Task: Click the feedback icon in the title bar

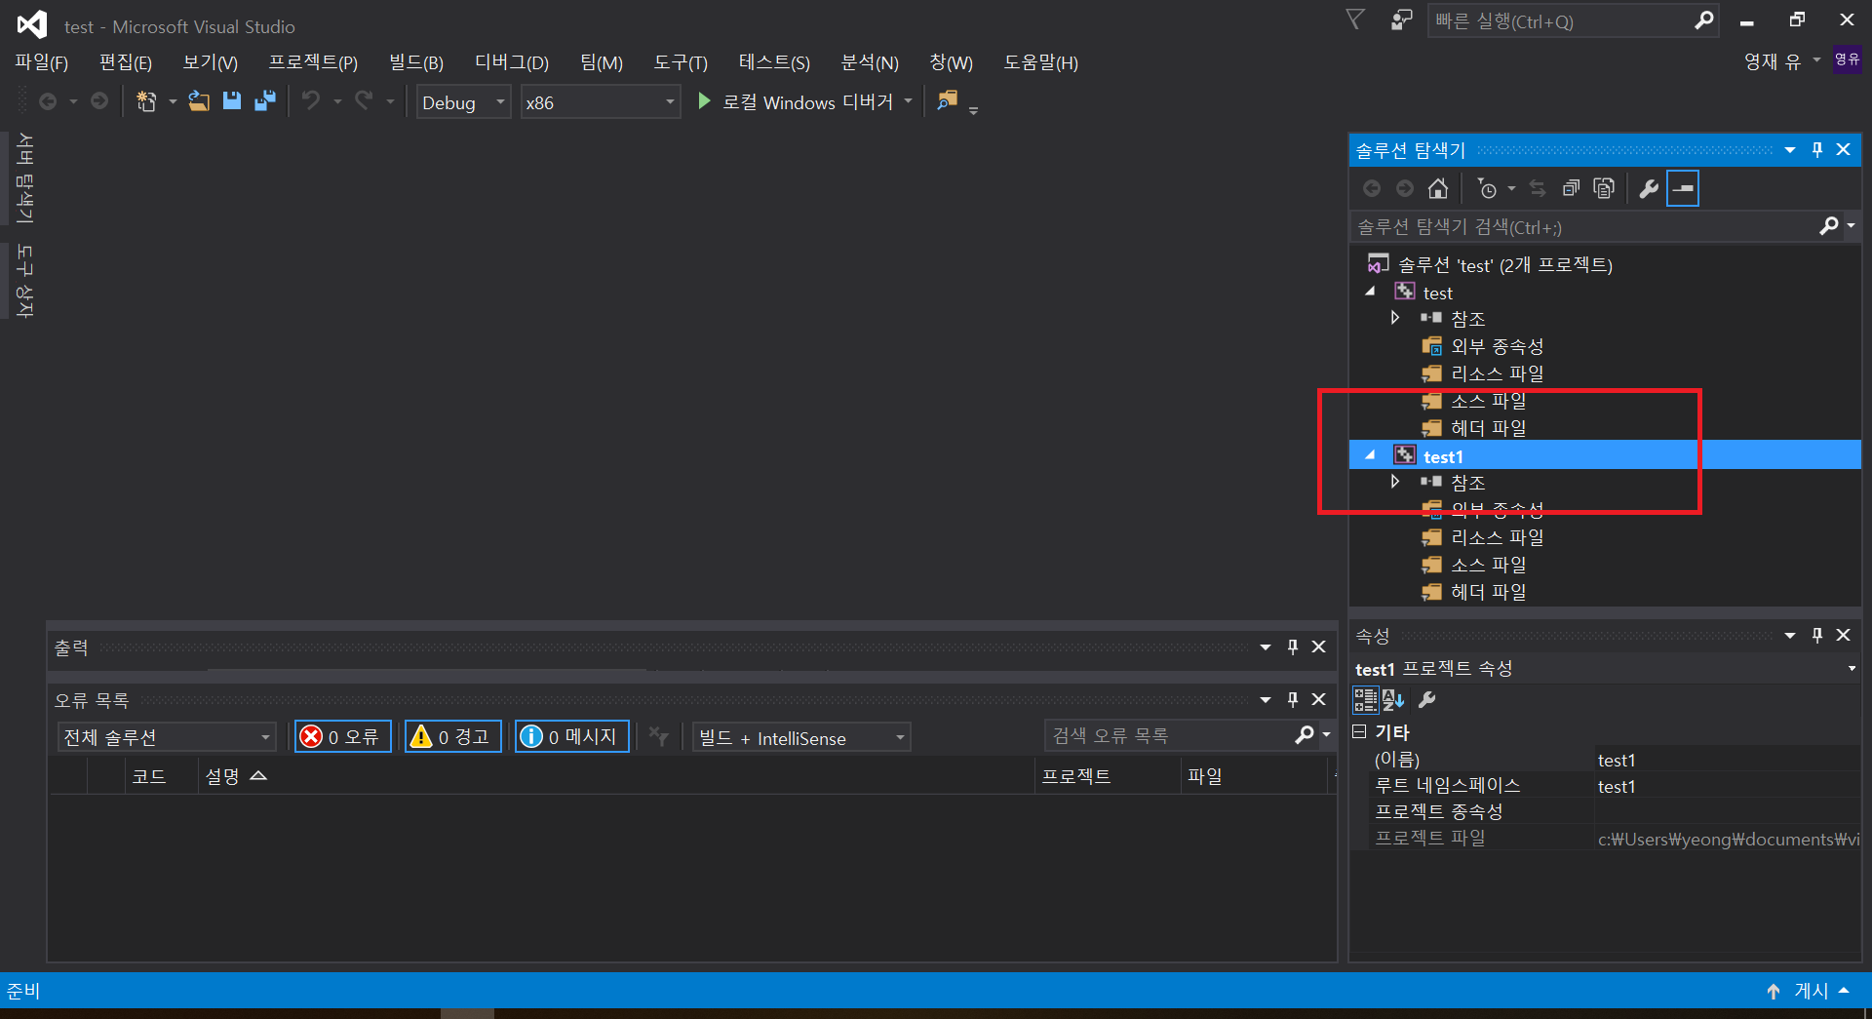Action: [x=1401, y=20]
